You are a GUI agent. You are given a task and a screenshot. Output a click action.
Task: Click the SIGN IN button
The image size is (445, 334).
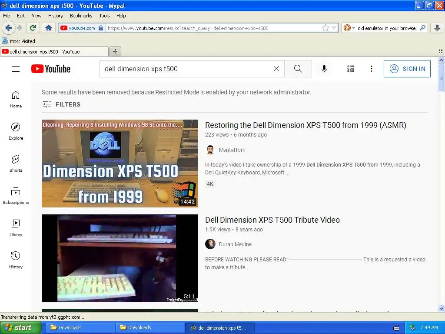click(x=407, y=69)
